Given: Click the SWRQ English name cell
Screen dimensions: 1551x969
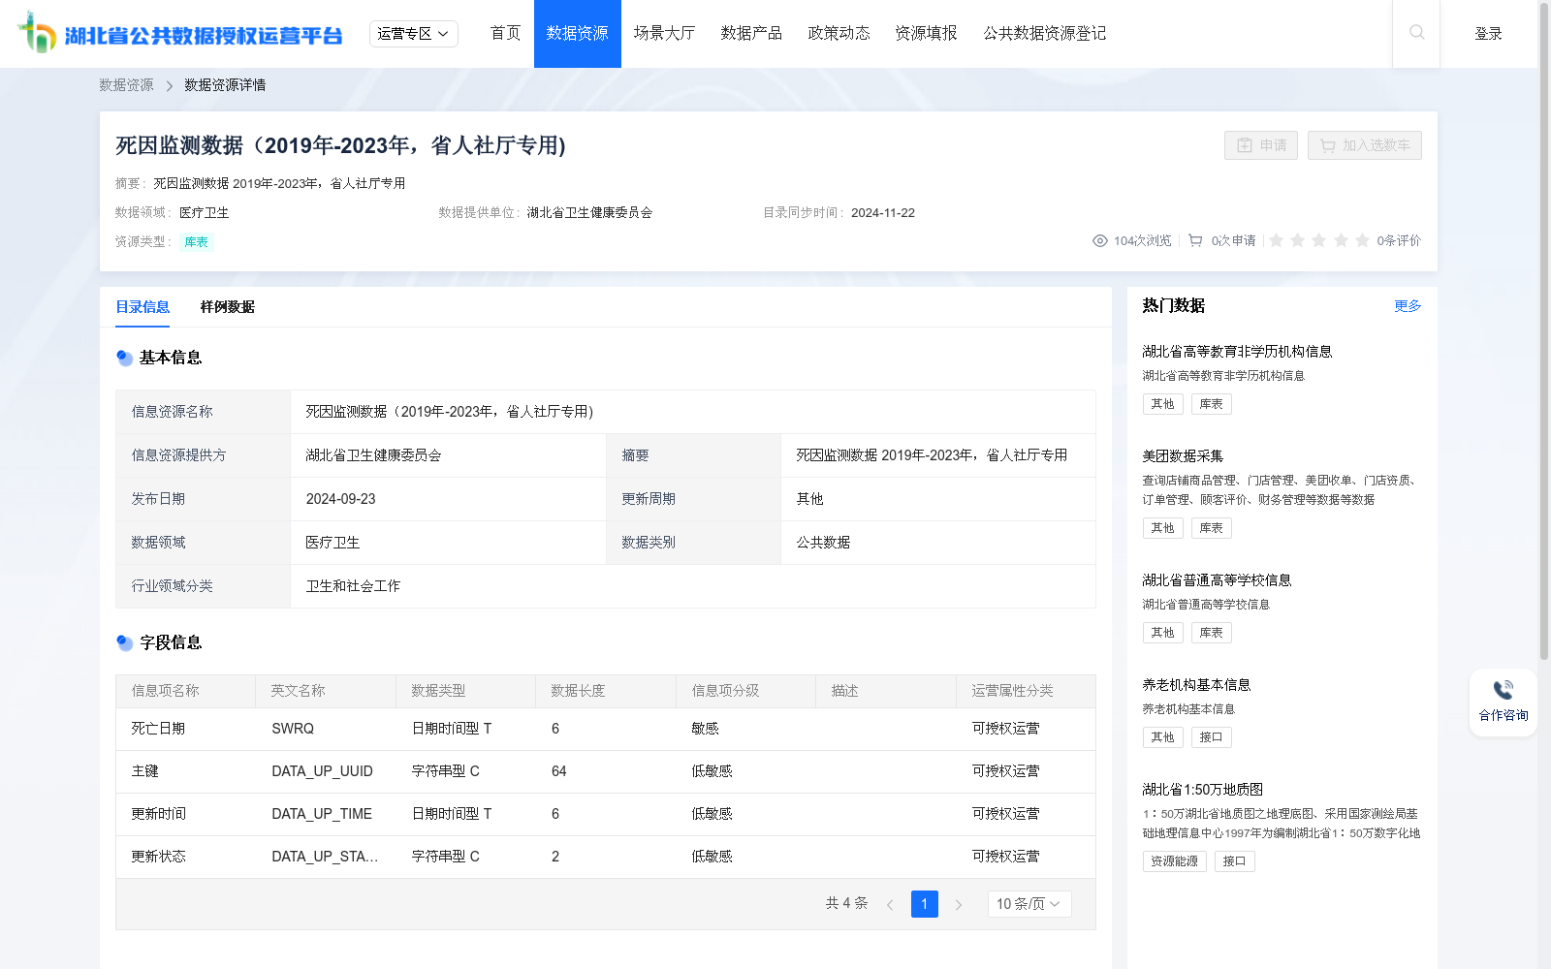Looking at the screenshot, I should tap(293, 729).
